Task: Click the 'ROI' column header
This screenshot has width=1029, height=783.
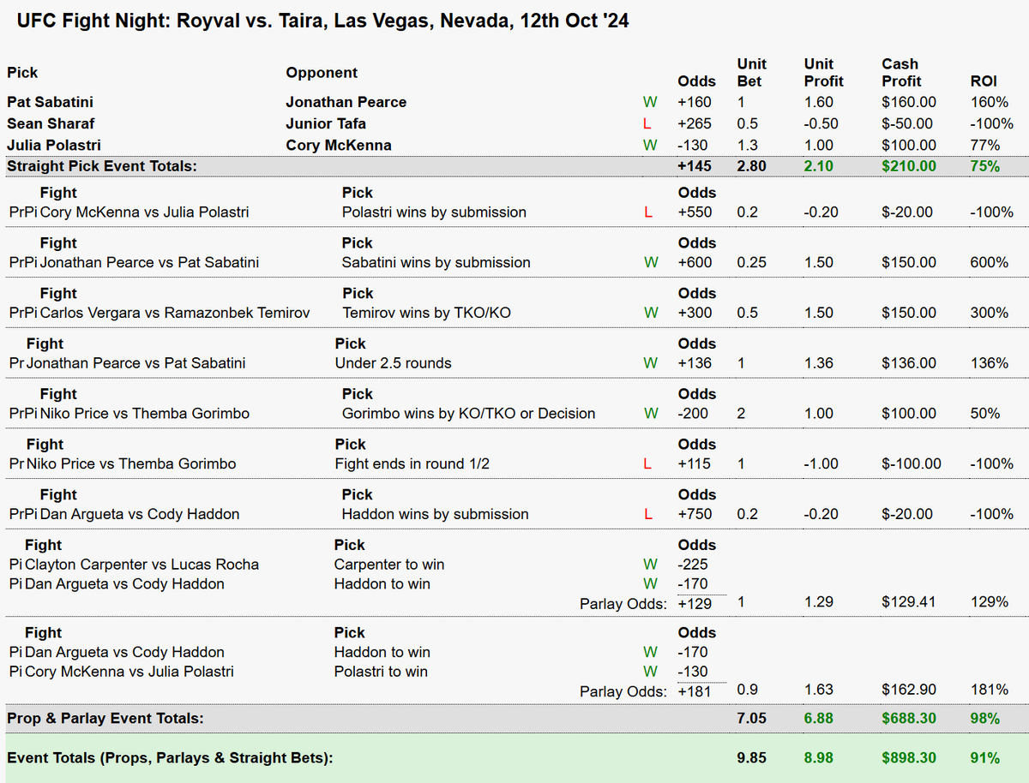Action: click(x=985, y=81)
